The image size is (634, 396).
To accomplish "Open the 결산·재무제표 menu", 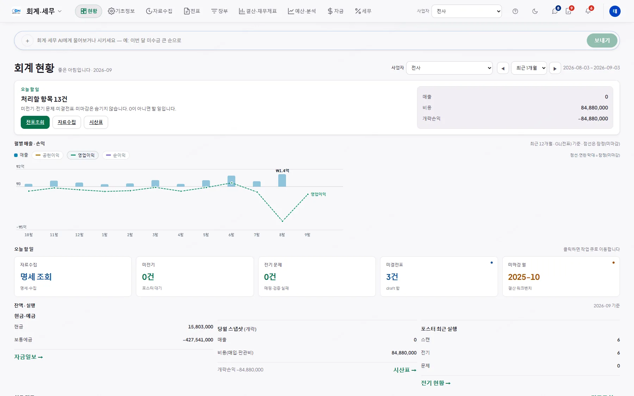I will [x=258, y=11].
